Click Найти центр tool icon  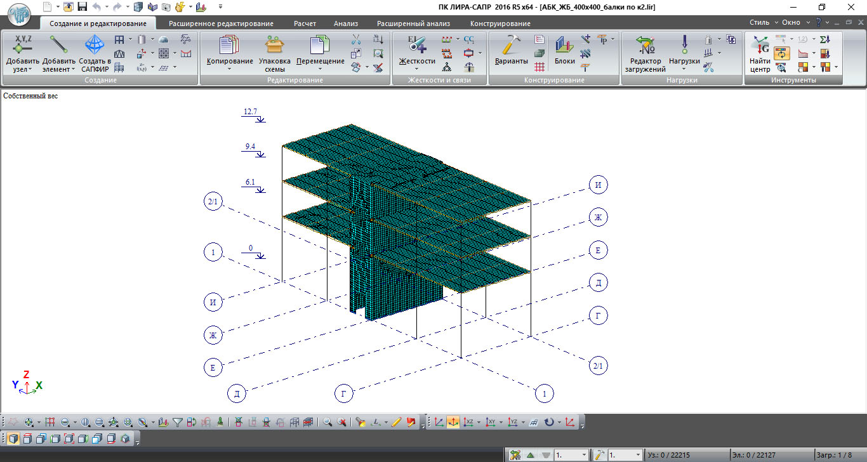coord(760,44)
